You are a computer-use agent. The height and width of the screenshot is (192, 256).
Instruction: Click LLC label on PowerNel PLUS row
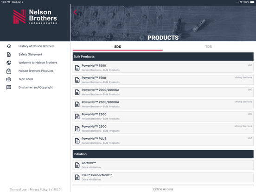(250, 138)
